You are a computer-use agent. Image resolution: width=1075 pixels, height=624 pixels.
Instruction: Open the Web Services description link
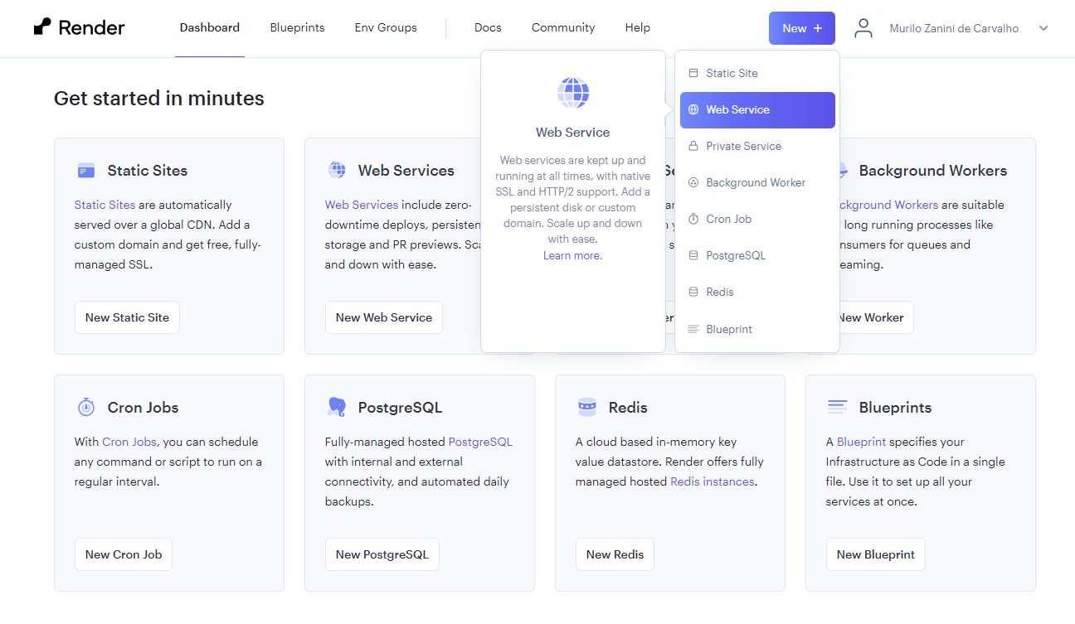pyautogui.click(x=362, y=205)
